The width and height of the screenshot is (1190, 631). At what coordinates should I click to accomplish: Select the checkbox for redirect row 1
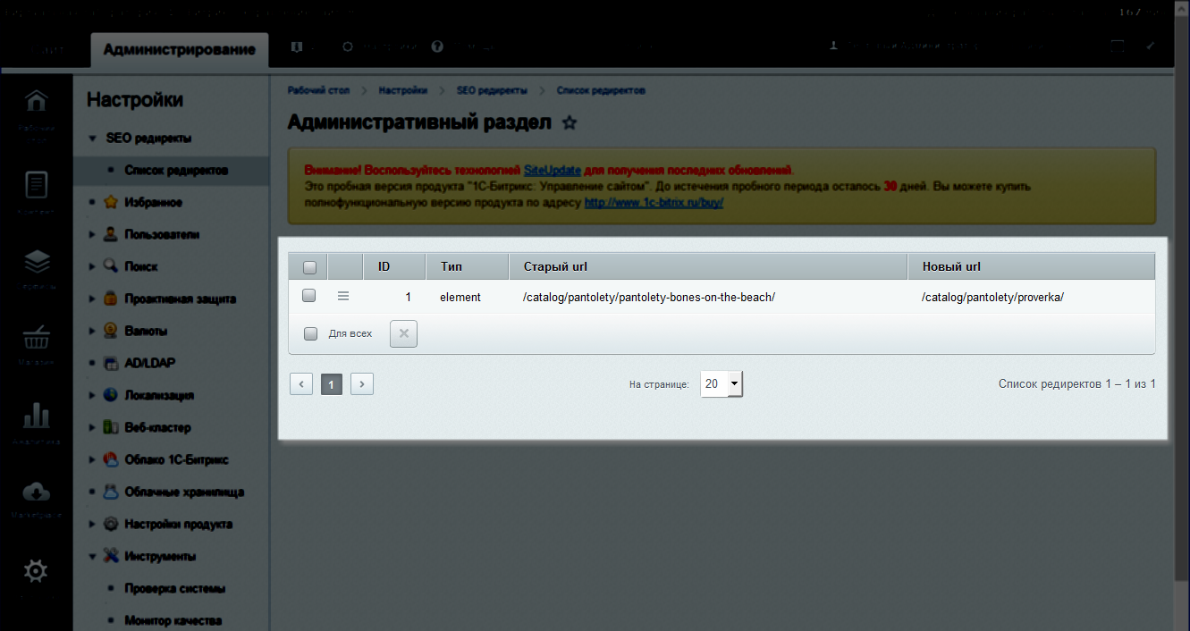308,295
